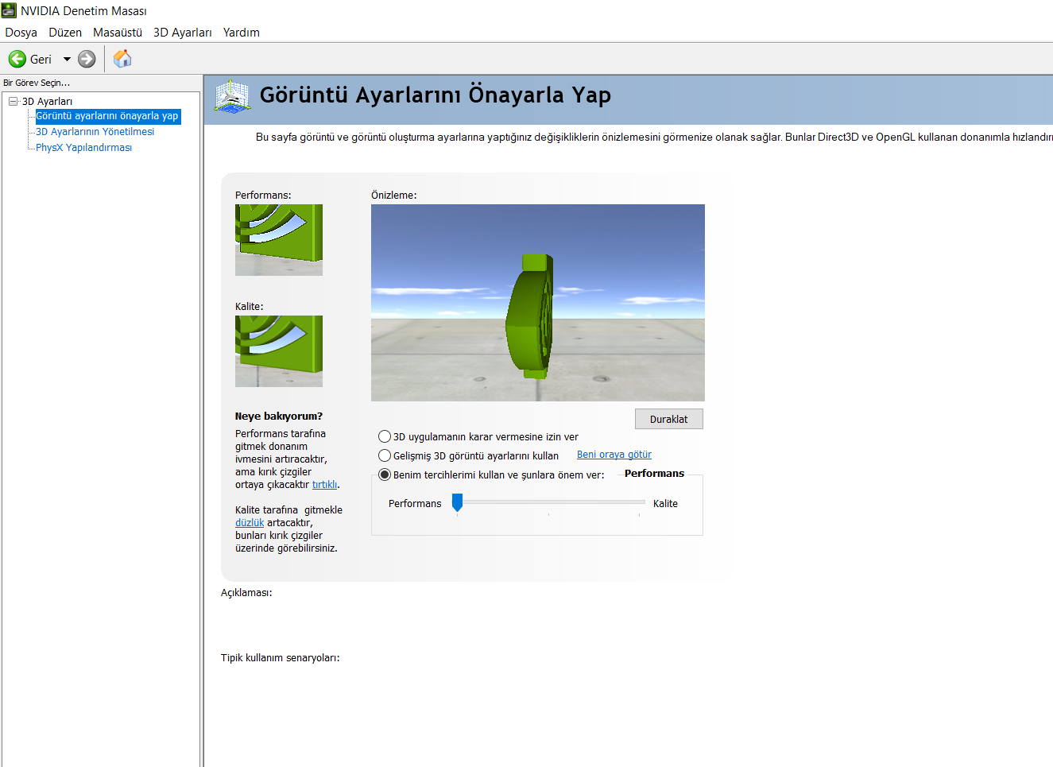Click the 'Önizleme:' label
Screen dimensions: 1053x767
[x=394, y=196]
